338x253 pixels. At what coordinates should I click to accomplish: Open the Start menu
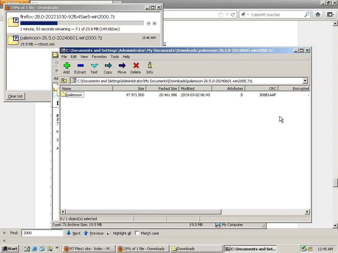pyautogui.click(x=10, y=249)
